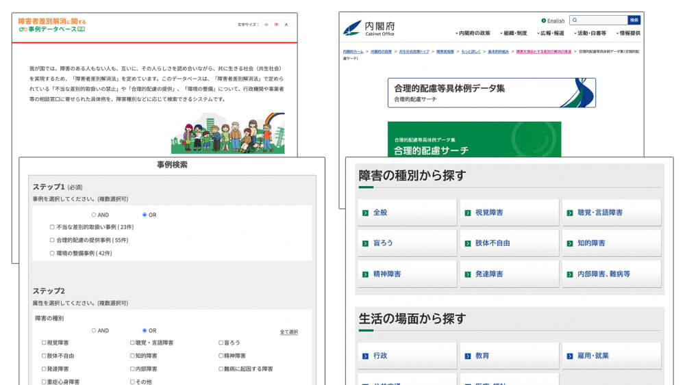Select the AND radio in ステップ1

(x=93, y=215)
